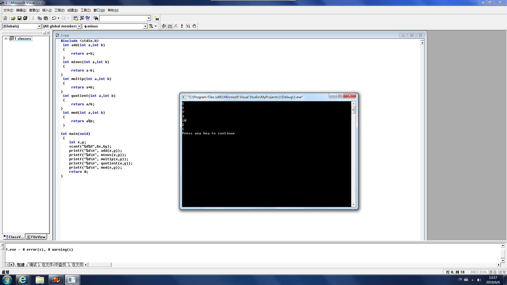Toggle COL mode in status bar

click(x=484, y=272)
